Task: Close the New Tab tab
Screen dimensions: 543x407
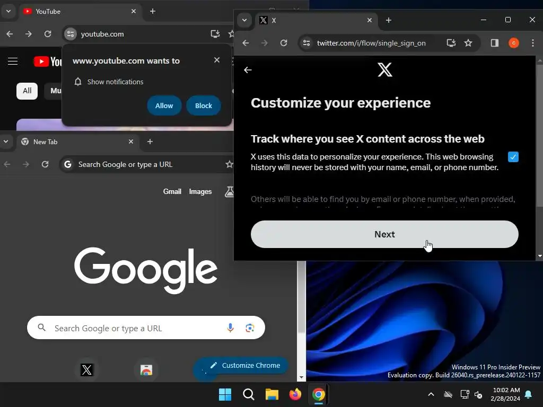Action: 131,141
